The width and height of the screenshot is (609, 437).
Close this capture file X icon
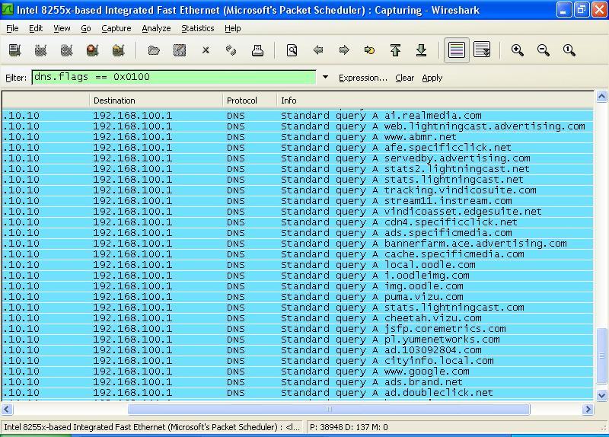pyautogui.click(x=206, y=50)
